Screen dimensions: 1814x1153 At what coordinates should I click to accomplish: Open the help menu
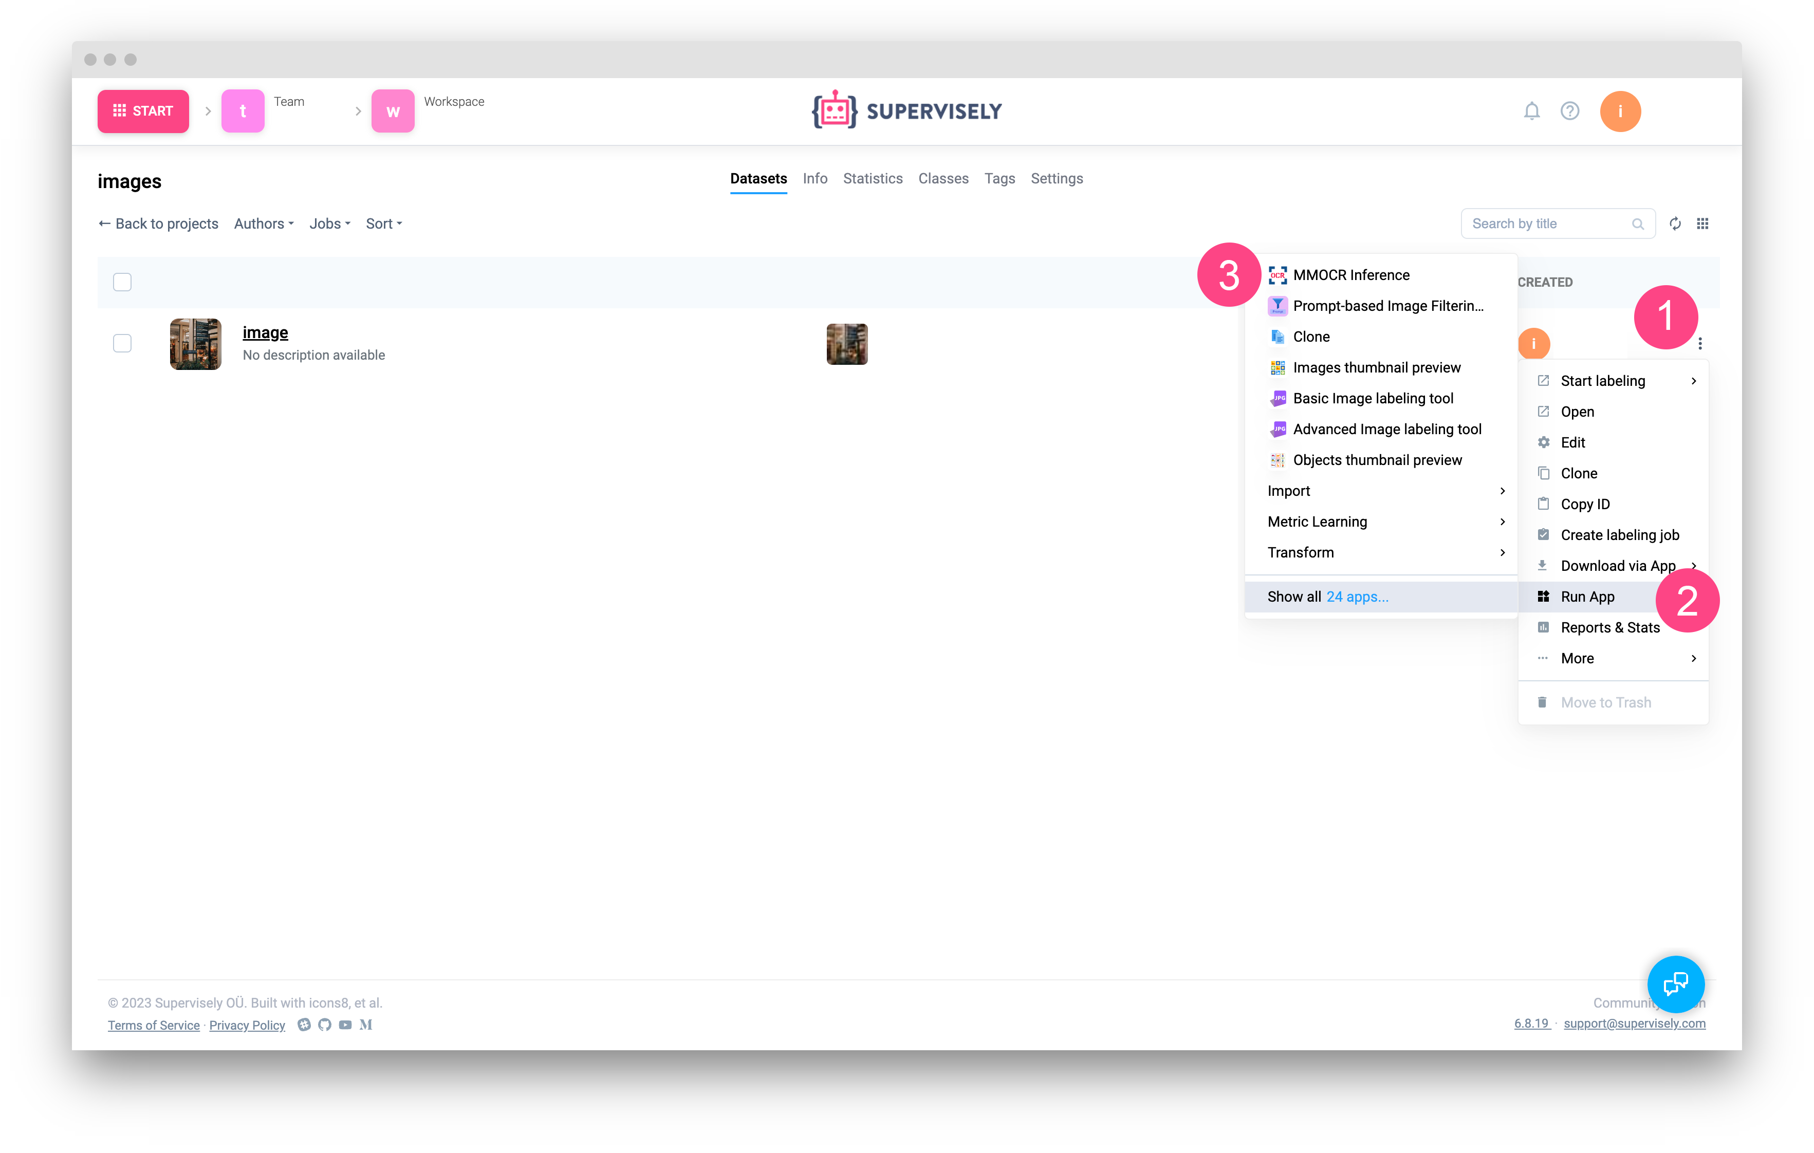[1570, 110]
